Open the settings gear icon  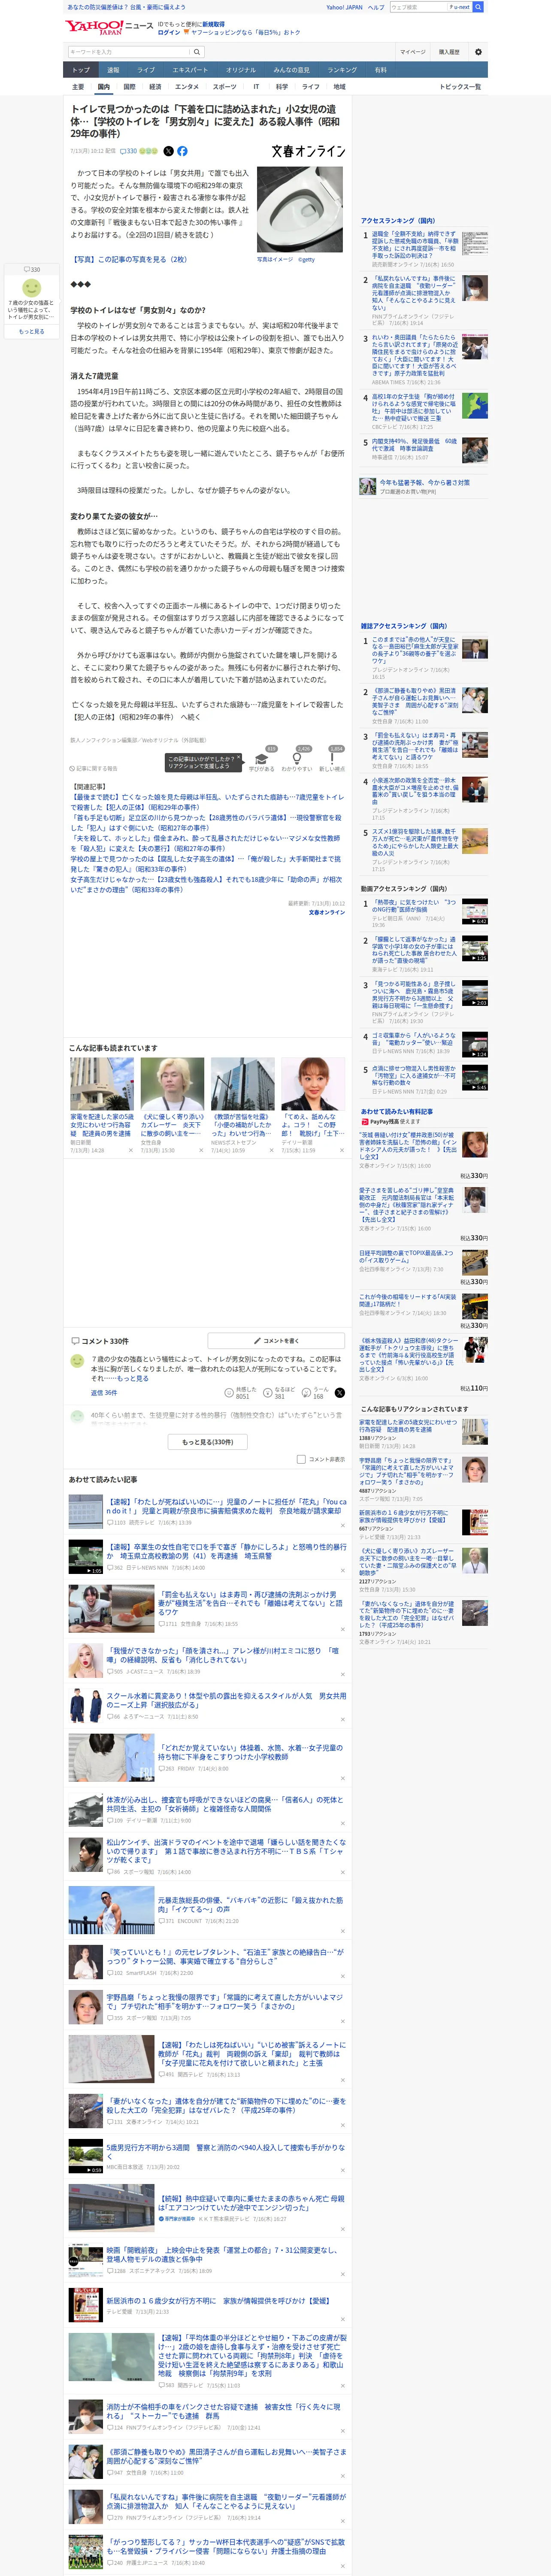478,52
